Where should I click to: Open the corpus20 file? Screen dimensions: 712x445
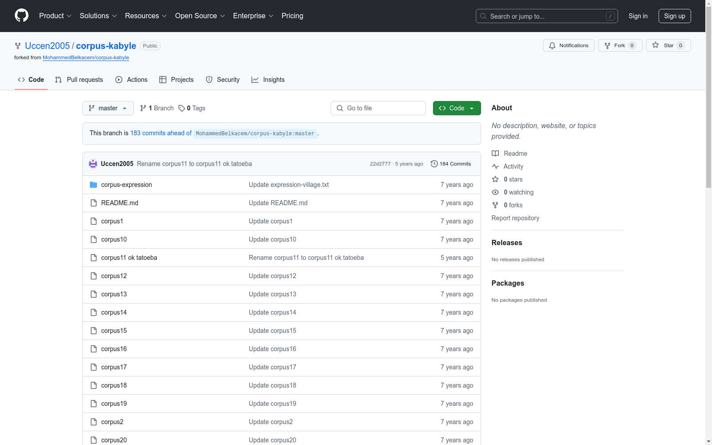(114, 440)
